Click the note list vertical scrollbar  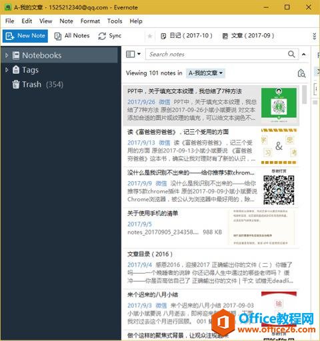(x=305, y=95)
